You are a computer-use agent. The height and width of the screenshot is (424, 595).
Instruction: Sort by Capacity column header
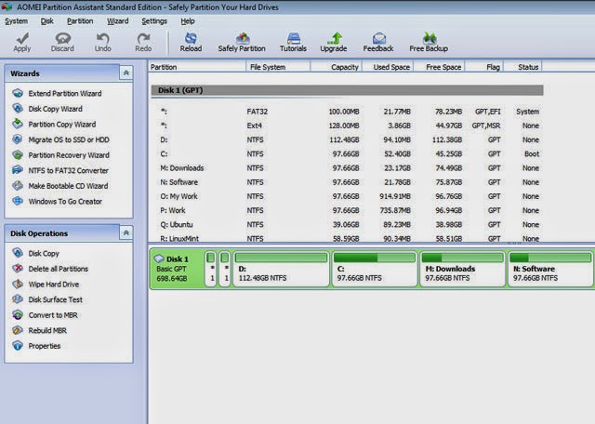point(337,67)
